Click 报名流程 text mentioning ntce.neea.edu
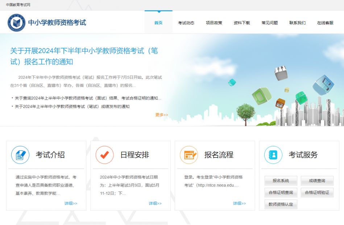 coord(213,181)
